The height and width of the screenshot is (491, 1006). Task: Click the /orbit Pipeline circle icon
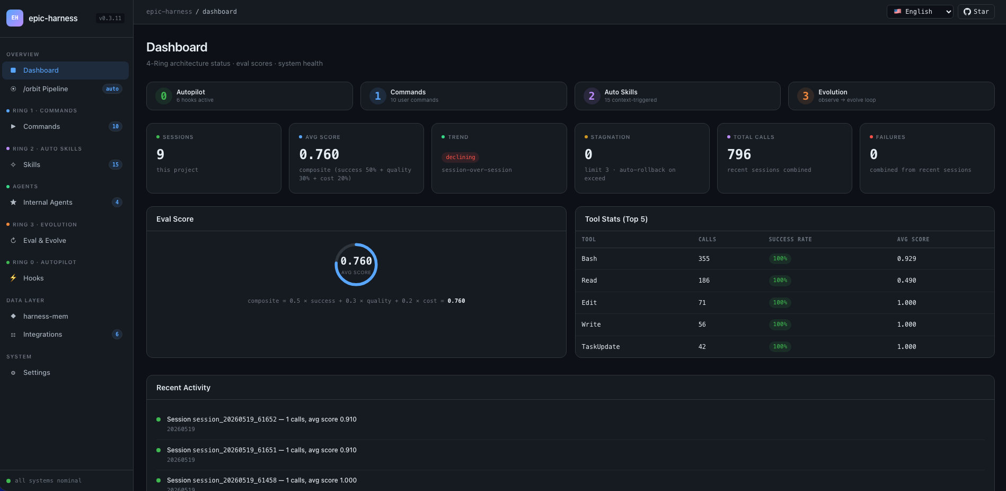coord(13,89)
